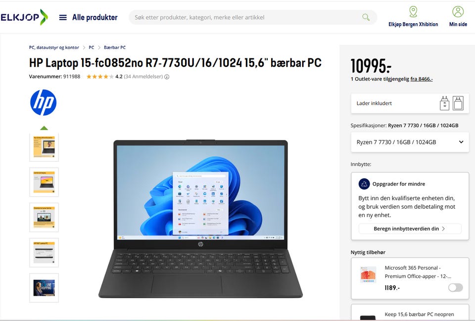This screenshot has height=321, width=475.
Task: Click the charger included icon
Action: tap(444, 103)
